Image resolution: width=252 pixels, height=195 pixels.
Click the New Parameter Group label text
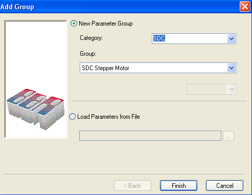pos(106,24)
